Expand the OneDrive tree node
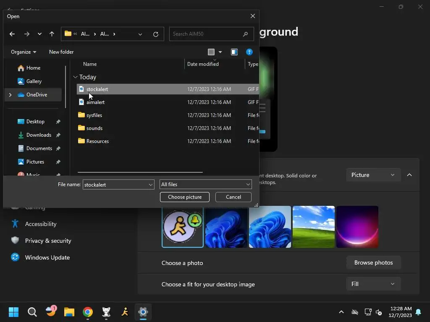The width and height of the screenshot is (430, 322). pyautogui.click(x=10, y=95)
